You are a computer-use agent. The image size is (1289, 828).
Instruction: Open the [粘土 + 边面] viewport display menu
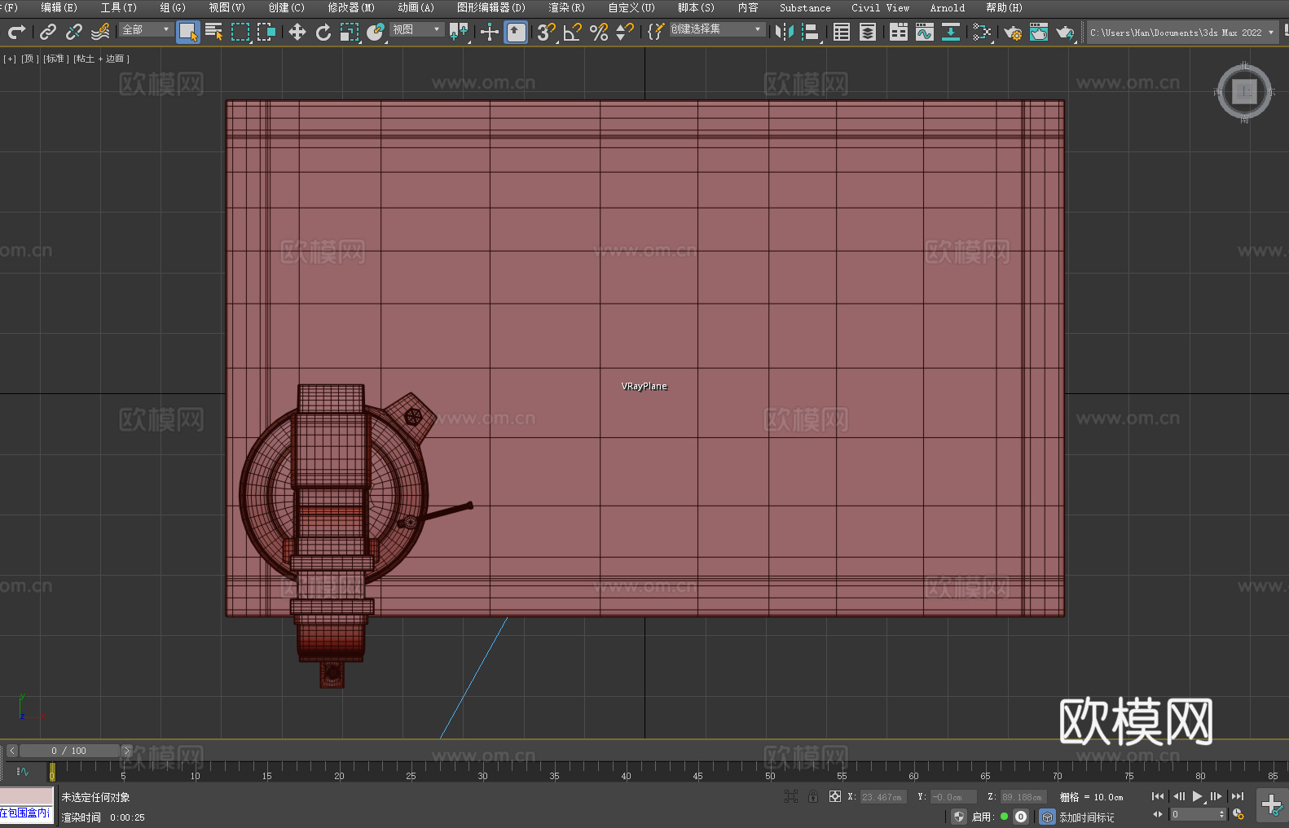tap(101, 59)
